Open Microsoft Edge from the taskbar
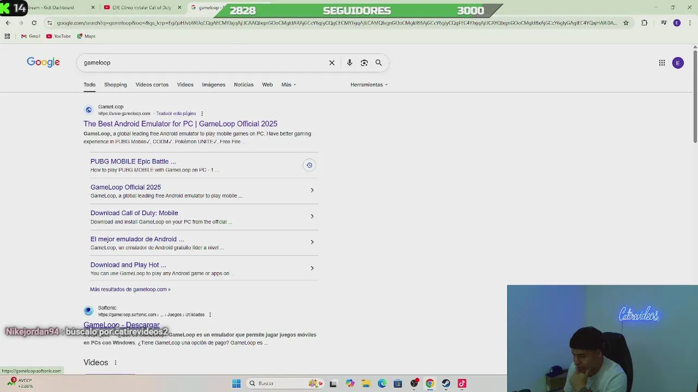Viewport: 698px width, 392px height. click(x=382, y=383)
